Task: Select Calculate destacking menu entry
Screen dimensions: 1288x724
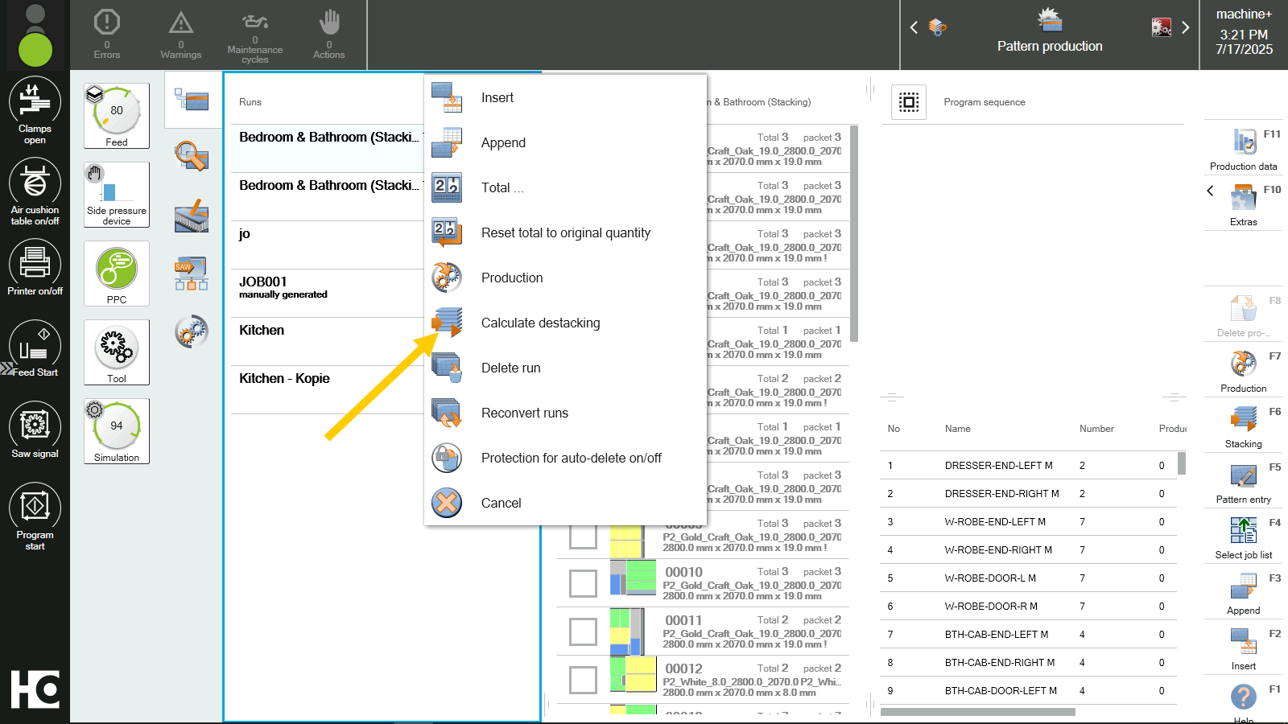Action: tap(565, 323)
